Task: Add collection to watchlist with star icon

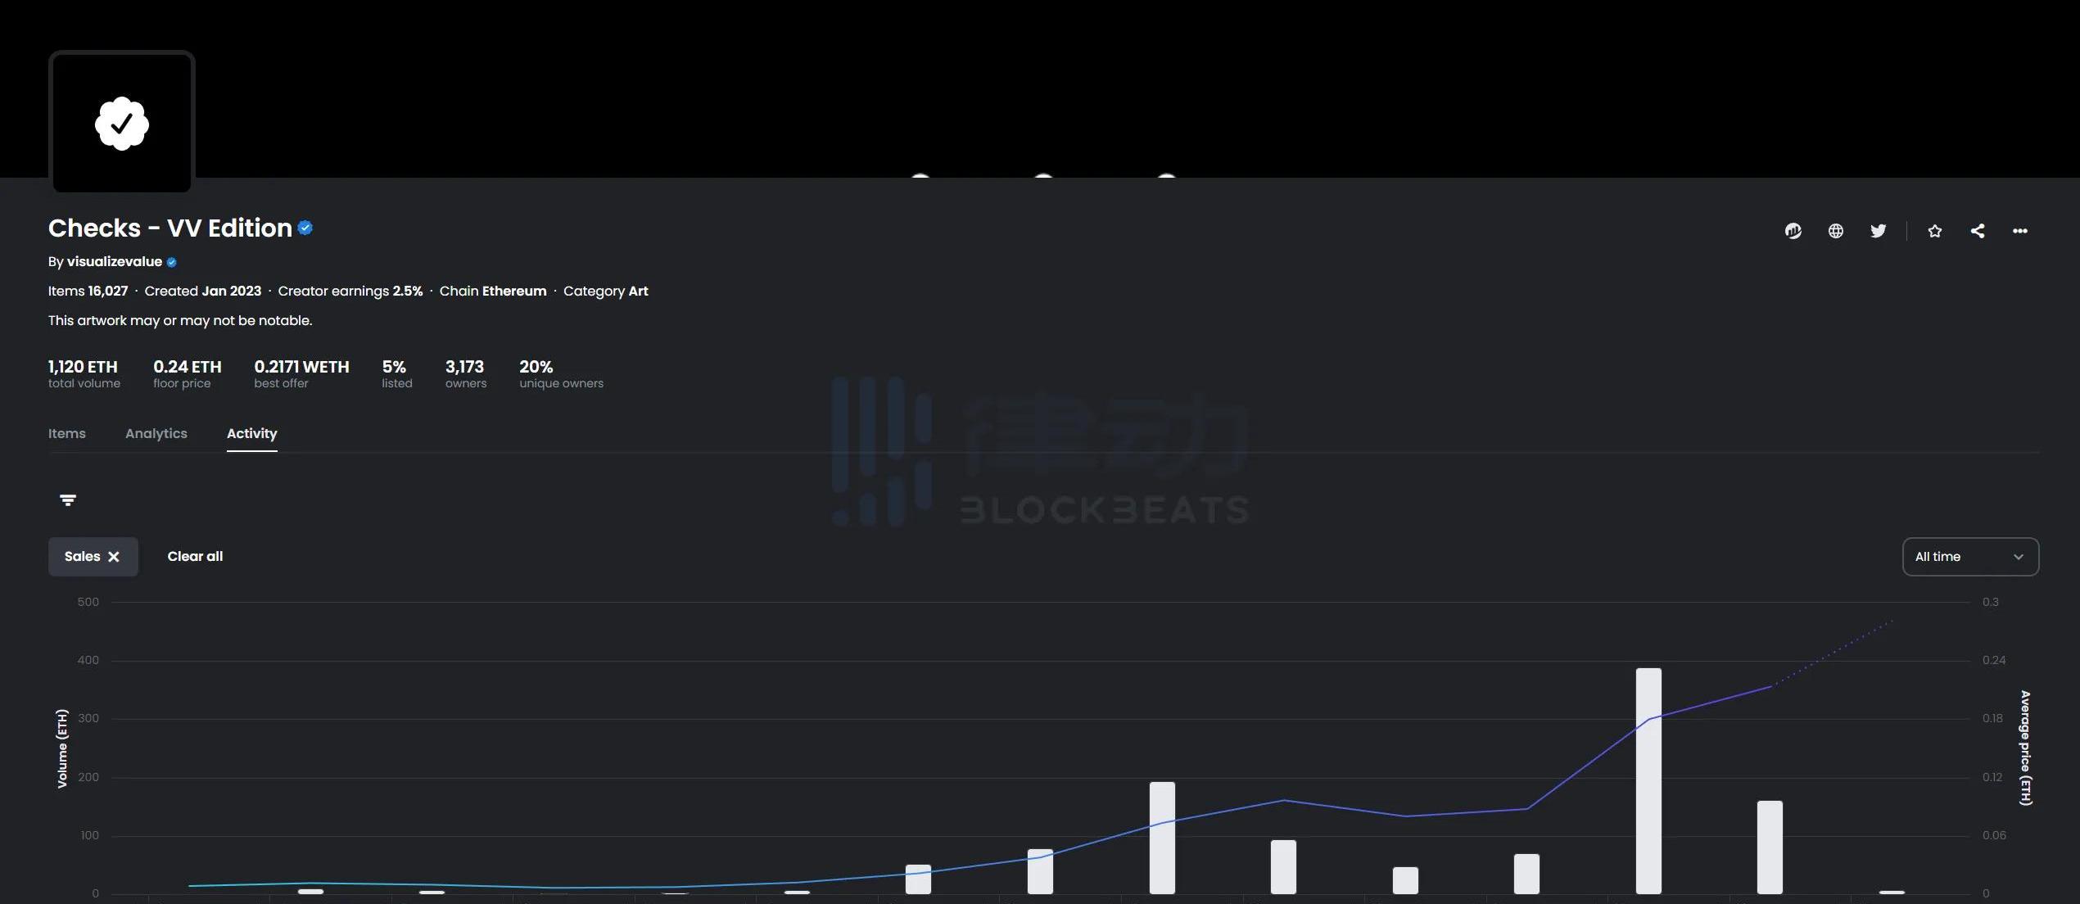Action: tap(1935, 231)
